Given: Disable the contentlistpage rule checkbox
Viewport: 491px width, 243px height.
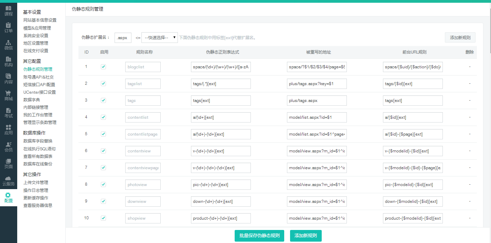Looking at the screenshot, I should pyautogui.click(x=103, y=134).
